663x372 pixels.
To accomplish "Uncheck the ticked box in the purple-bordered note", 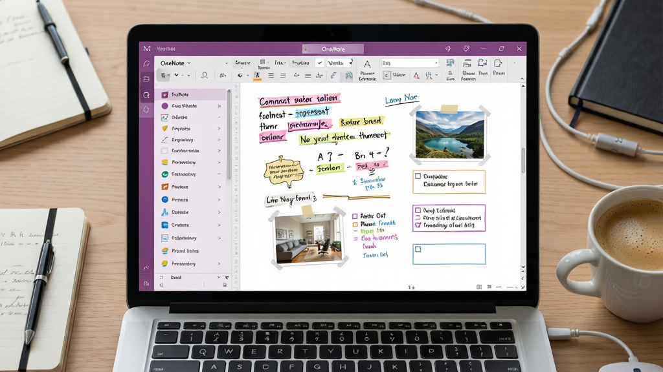I will click(418, 225).
